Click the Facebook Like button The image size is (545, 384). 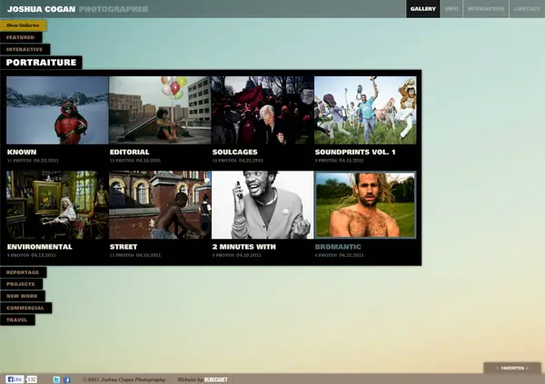coord(15,379)
